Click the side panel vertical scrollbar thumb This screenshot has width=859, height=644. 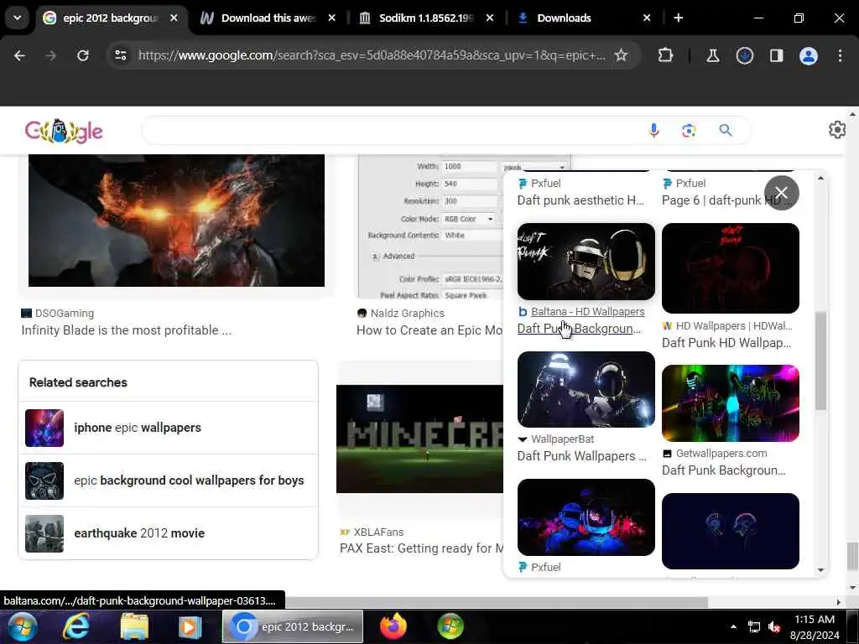click(x=820, y=361)
